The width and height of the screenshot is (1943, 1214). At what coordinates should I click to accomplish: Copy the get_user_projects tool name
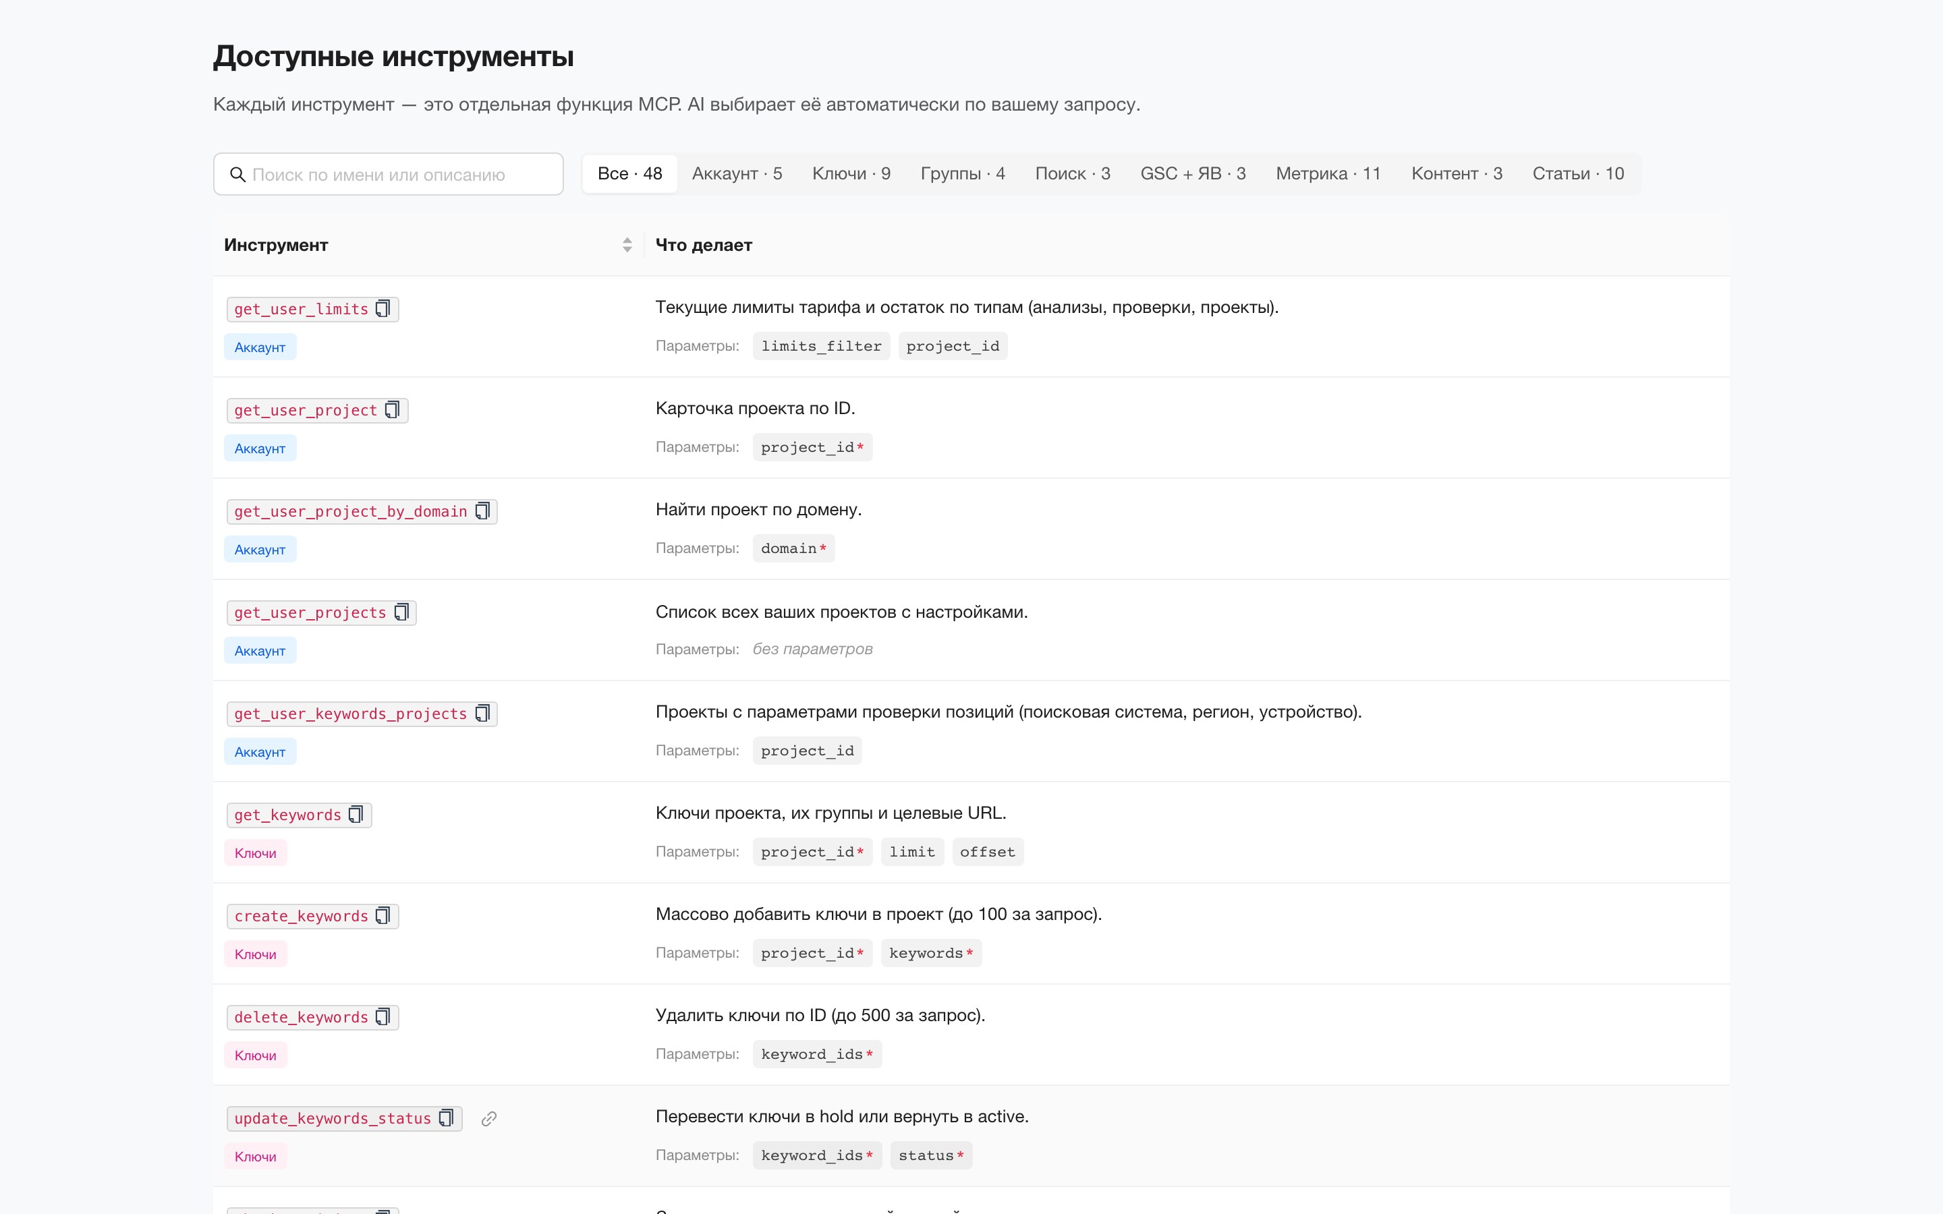click(x=401, y=612)
